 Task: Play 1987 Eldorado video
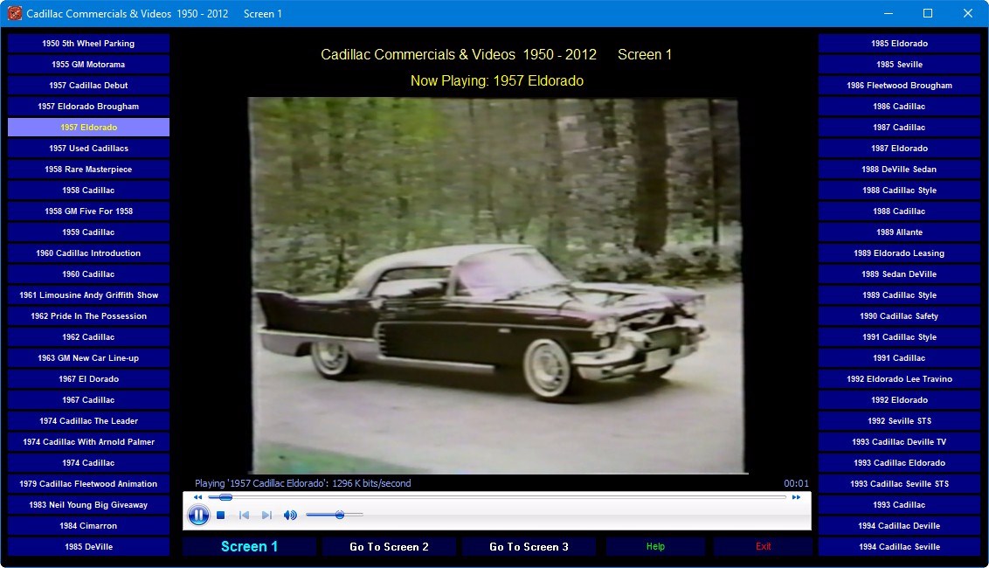coord(899,149)
